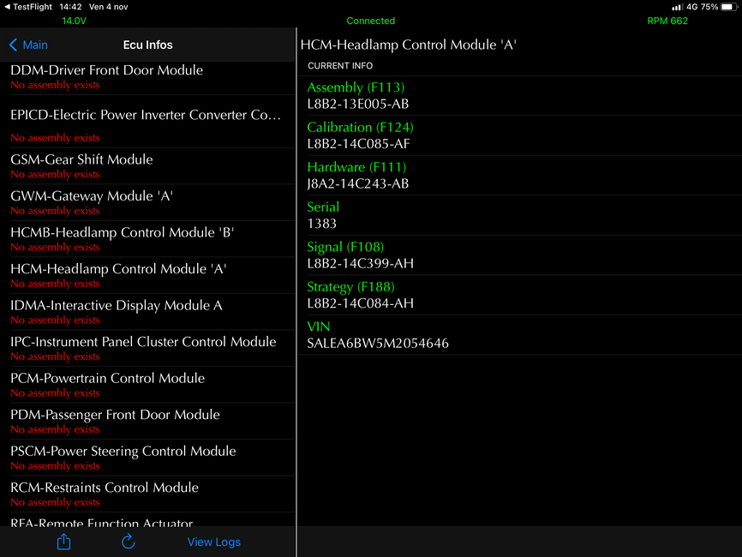Tap VIN value SALEA6BW5M2054646
The height and width of the screenshot is (557, 742).
tap(378, 343)
